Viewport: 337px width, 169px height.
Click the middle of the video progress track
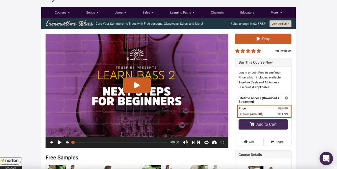point(120,142)
